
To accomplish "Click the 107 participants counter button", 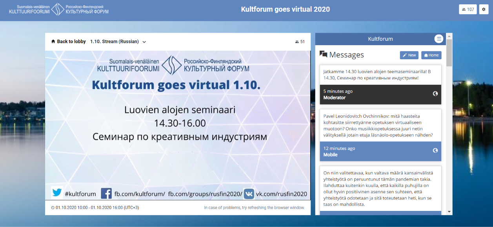I will click(x=468, y=9).
